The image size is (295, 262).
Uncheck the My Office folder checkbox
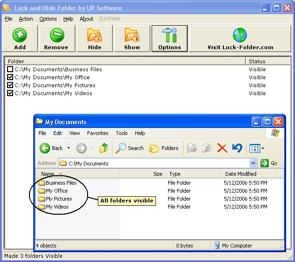10,77
